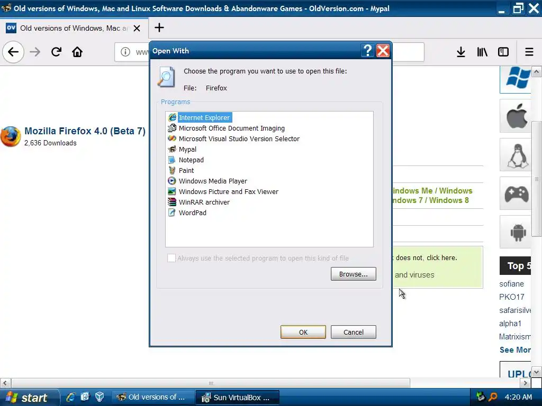Screen dimensions: 542x406
Task: Open the Windows Start menu
Action: click(29, 398)
